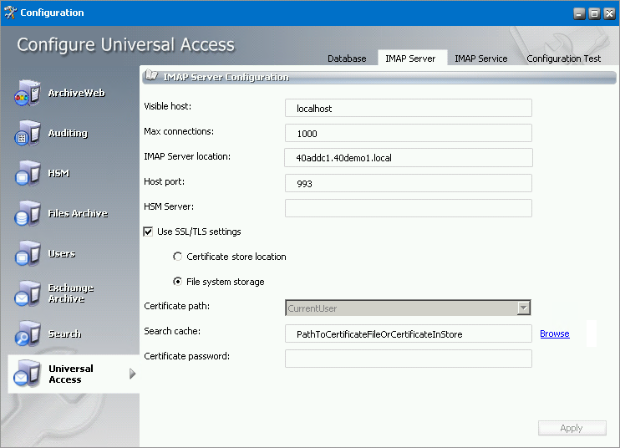Click the Search magnifier icon
Image resolution: width=620 pixels, height=448 pixels.
click(28, 334)
